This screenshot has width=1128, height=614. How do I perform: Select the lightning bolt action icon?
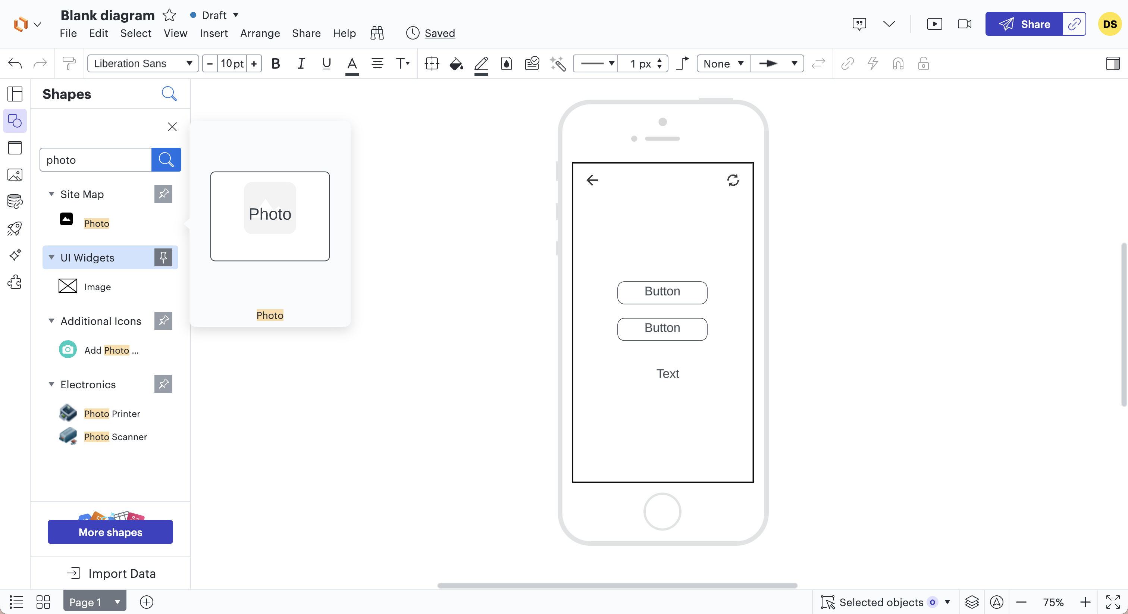[x=872, y=63]
